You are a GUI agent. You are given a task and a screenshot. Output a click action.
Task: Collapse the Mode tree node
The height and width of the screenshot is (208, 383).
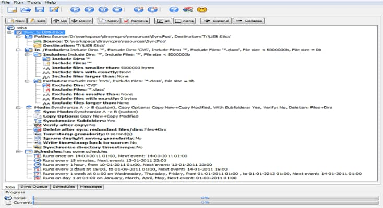click(x=18, y=108)
